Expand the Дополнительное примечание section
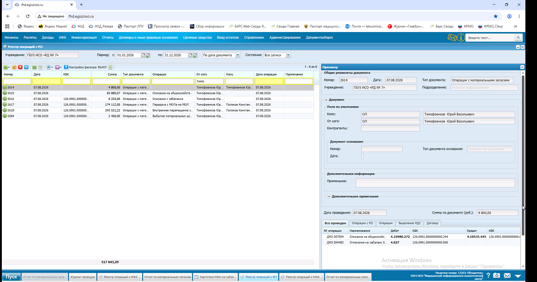 point(329,196)
